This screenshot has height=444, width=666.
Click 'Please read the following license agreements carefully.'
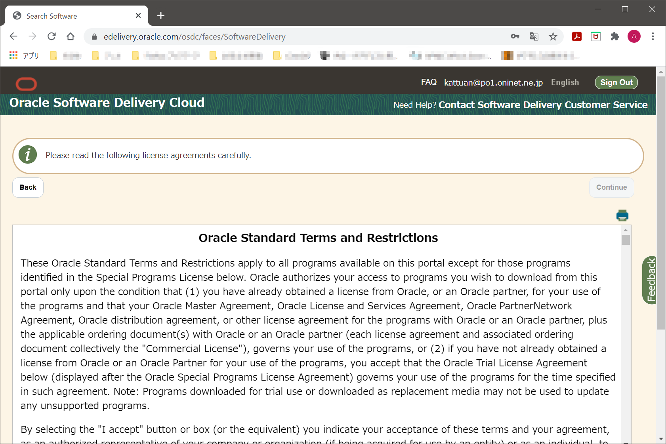[x=148, y=155]
